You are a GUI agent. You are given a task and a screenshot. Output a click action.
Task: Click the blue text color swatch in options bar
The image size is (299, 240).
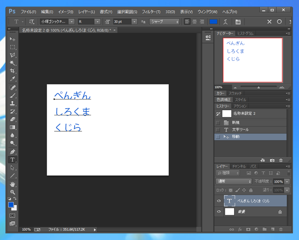214,21
